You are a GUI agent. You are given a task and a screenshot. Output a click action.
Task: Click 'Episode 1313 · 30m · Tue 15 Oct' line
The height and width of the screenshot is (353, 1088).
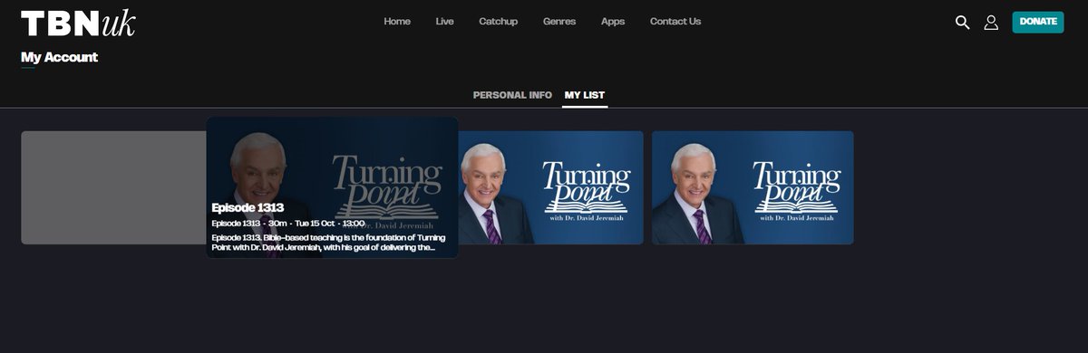288,224
